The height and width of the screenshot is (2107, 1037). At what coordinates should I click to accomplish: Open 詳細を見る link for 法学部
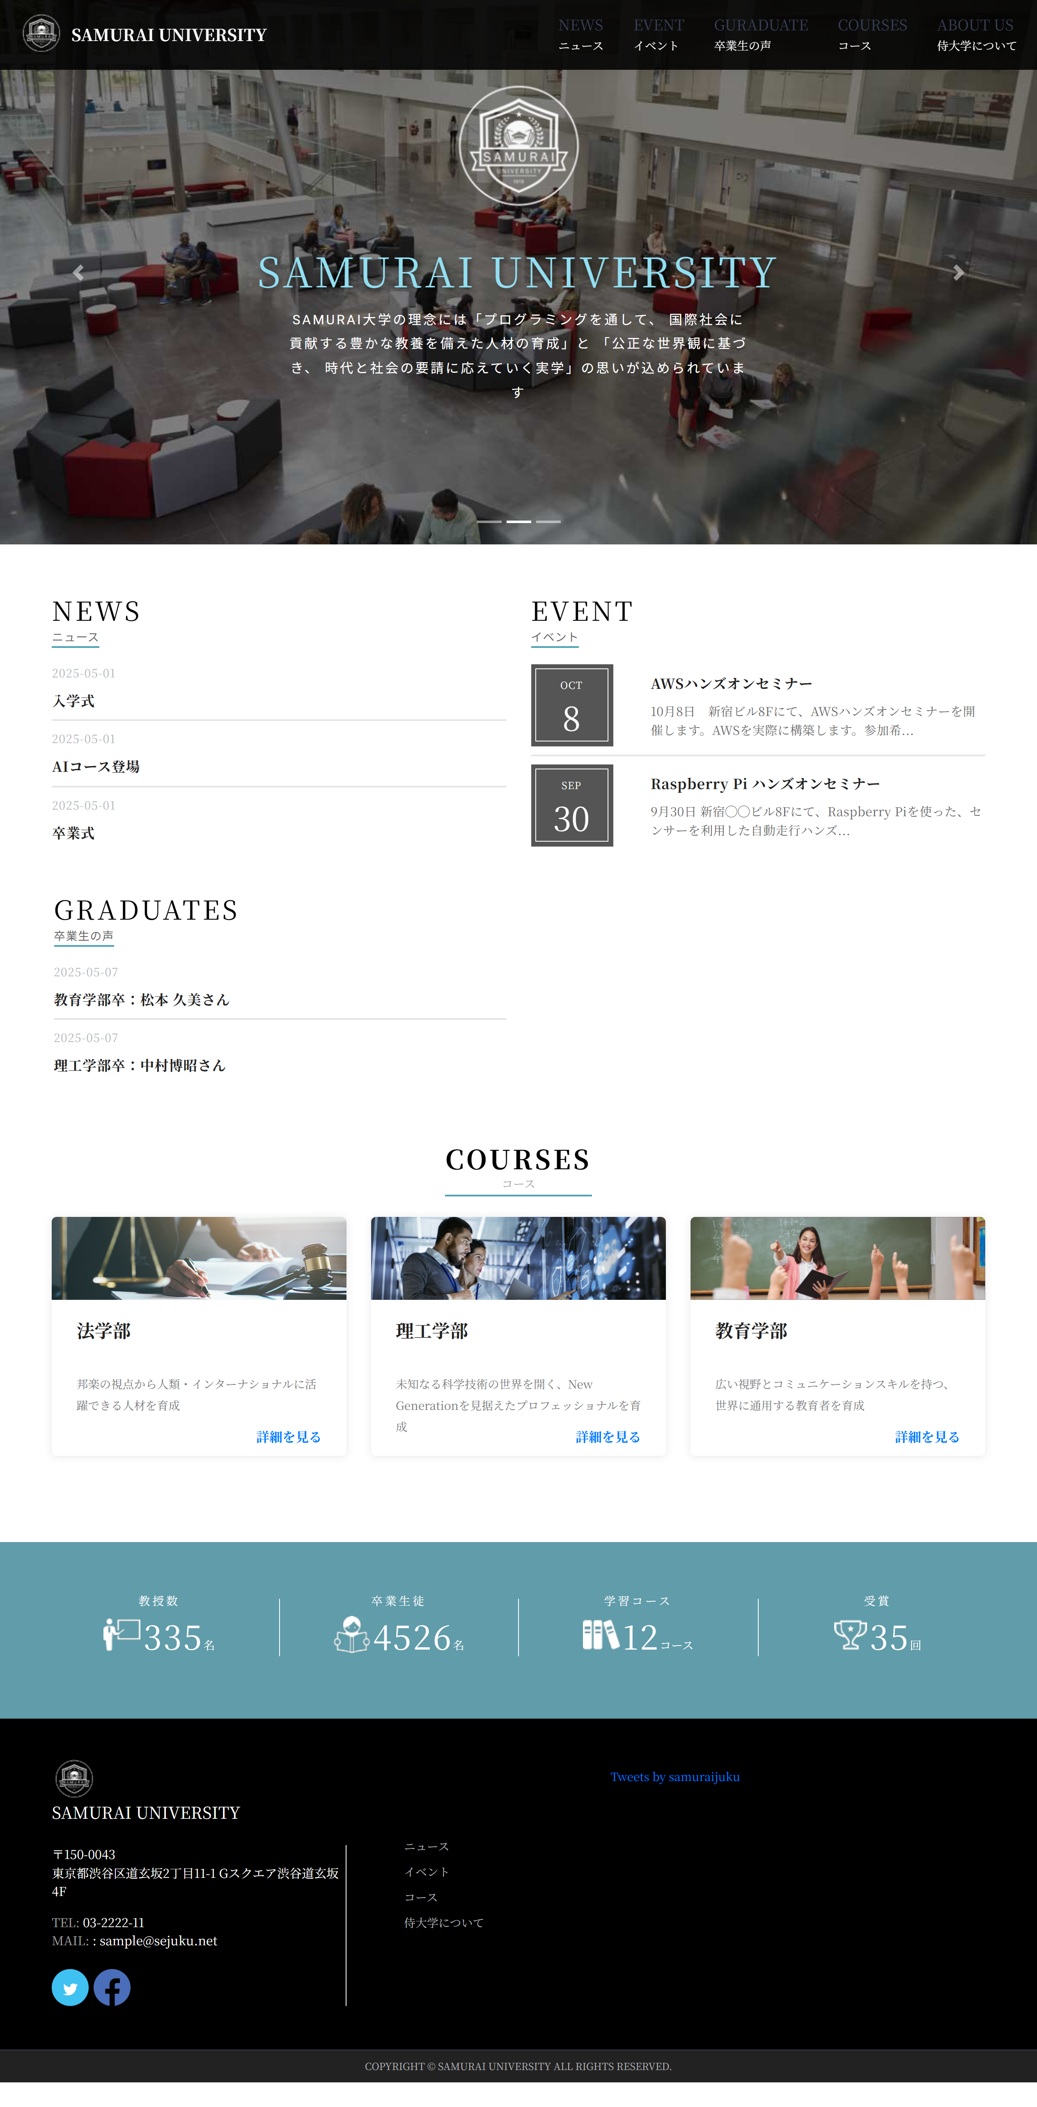(x=288, y=1437)
